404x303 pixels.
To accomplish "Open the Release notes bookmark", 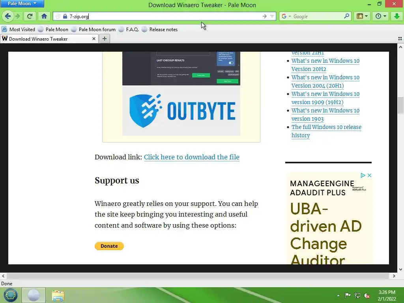I will pyautogui.click(x=160, y=29).
